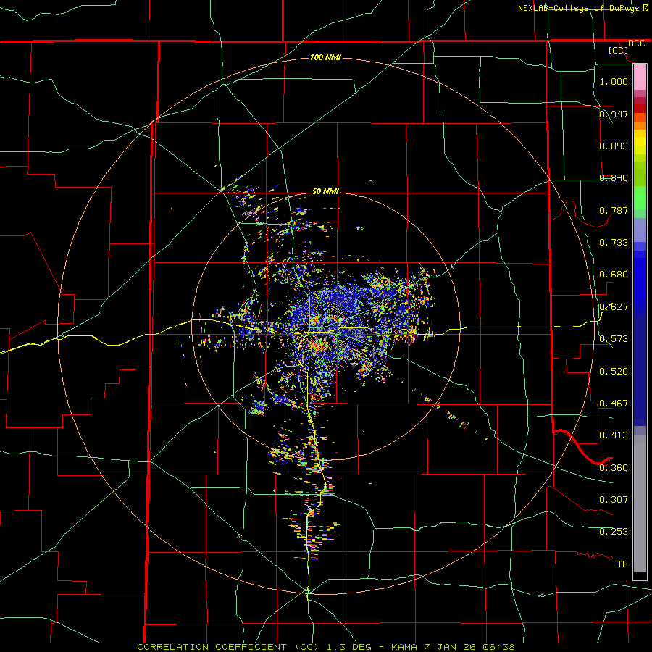Select the 0.467 scale value
Viewport: 652px width, 652px height.
[x=614, y=404]
